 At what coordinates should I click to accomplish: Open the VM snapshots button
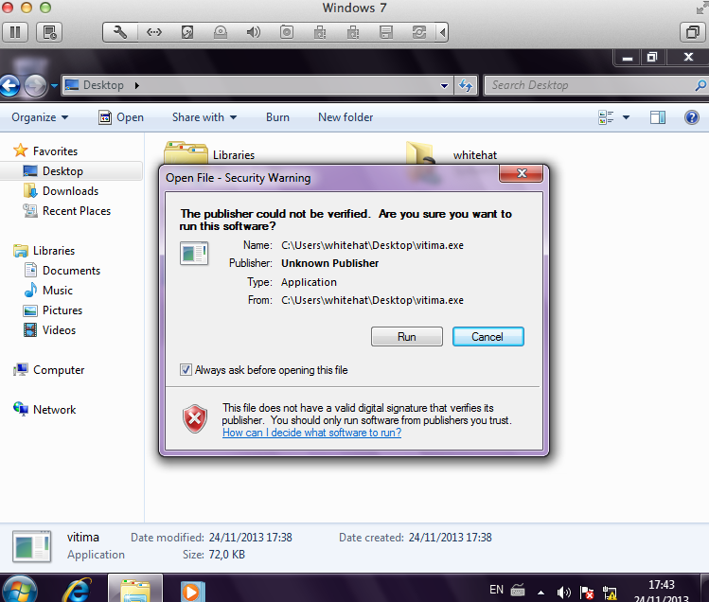point(49,32)
